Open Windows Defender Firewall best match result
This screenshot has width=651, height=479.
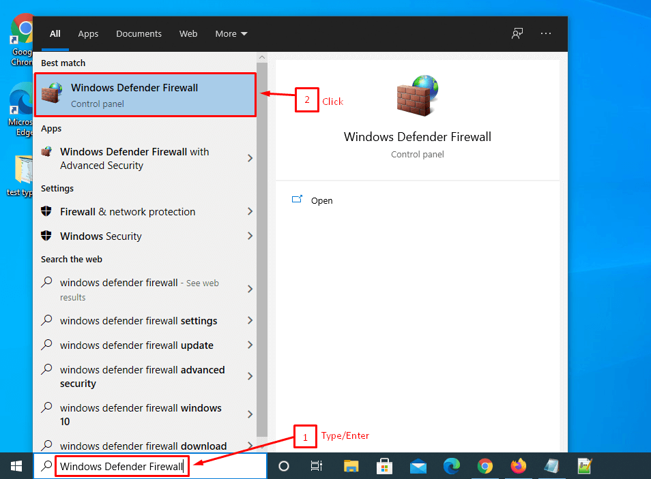[x=145, y=95]
